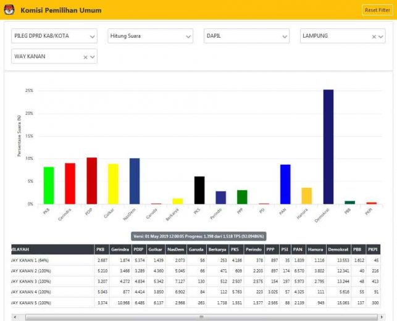This screenshot has width=397, height=321.
Task: Select the green PKB bar in chart
Action: 48,185
